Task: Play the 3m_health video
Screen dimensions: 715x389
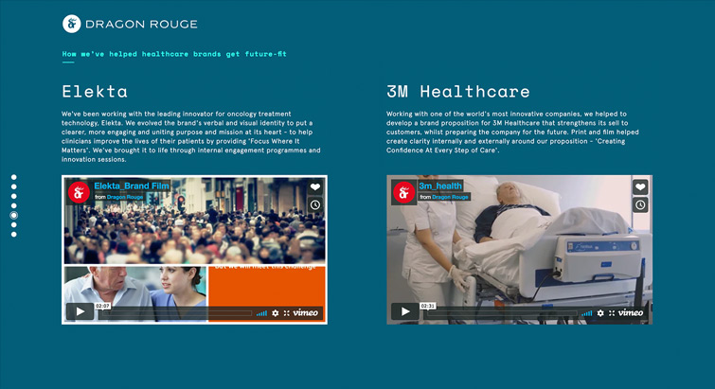Action: coord(405,311)
